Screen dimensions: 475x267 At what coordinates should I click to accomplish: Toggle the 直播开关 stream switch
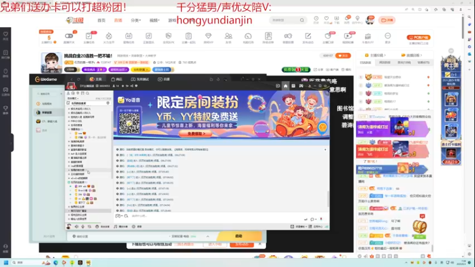click(69, 37)
